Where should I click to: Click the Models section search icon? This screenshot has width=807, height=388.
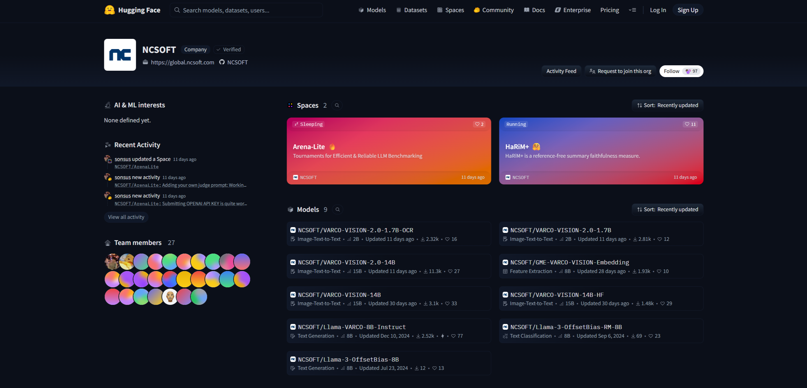[x=338, y=210]
